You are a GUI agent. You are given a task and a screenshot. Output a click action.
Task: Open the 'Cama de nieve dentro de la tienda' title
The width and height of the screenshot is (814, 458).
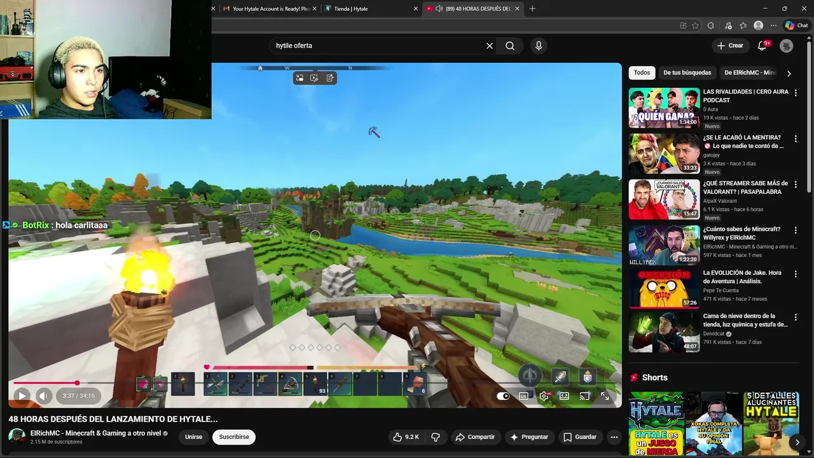pyautogui.click(x=745, y=320)
